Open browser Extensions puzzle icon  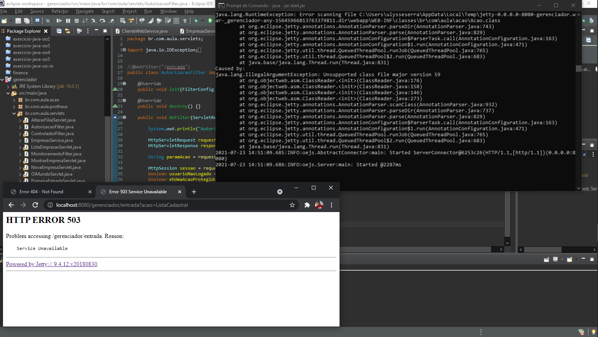pyautogui.click(x=307, y=205)
